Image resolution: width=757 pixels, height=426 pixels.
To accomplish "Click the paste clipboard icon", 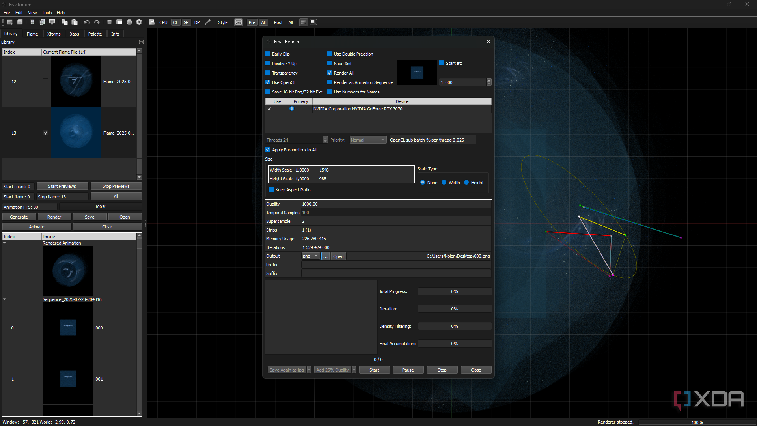I will pyautogui.click(x=75, y=22).
